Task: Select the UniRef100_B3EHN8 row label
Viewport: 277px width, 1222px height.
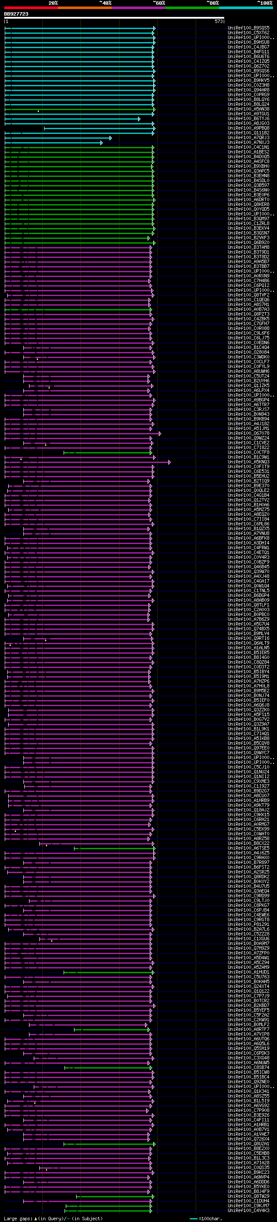Action: coord(248,176)
